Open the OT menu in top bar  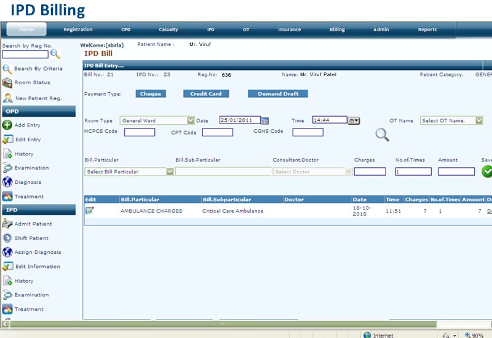[246, 29]
